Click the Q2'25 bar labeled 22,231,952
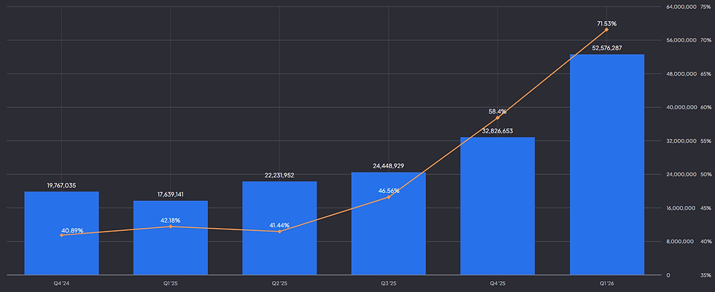Image resolution: width=715 pixels, height=292 pixels. tap(279, 228)
